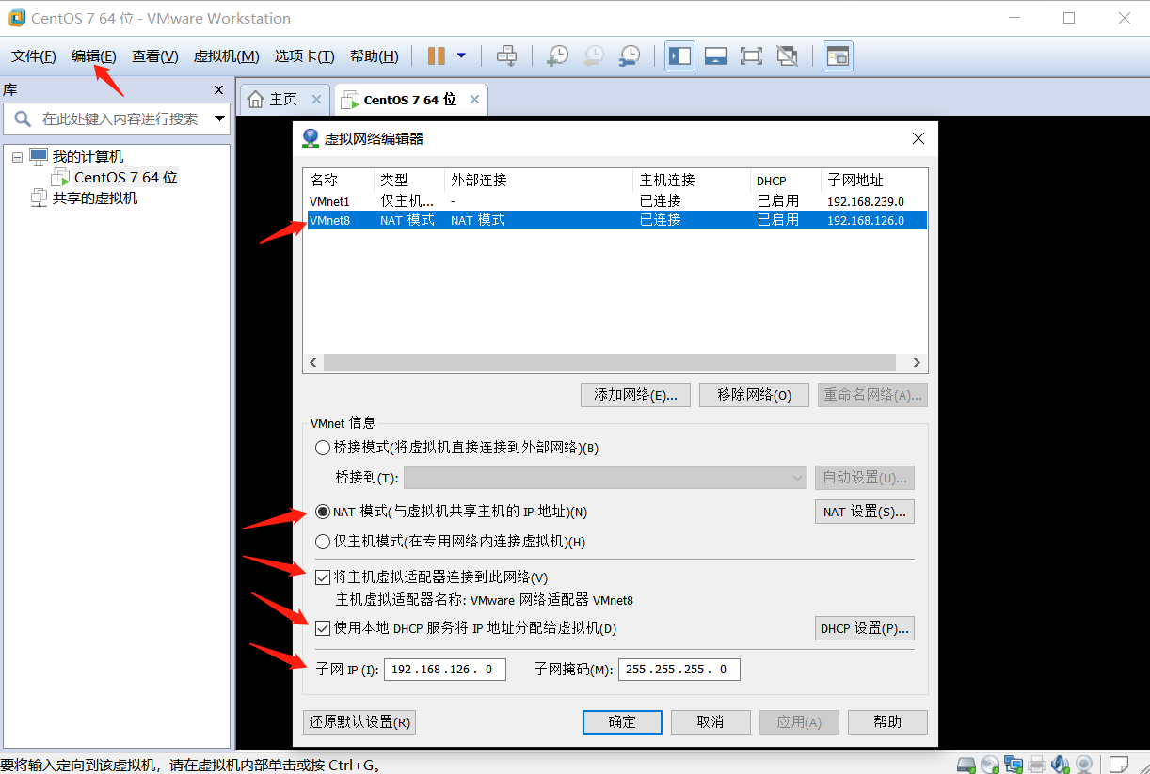Open NAT 设置(S)... dialog

click(x=864, y=512)
